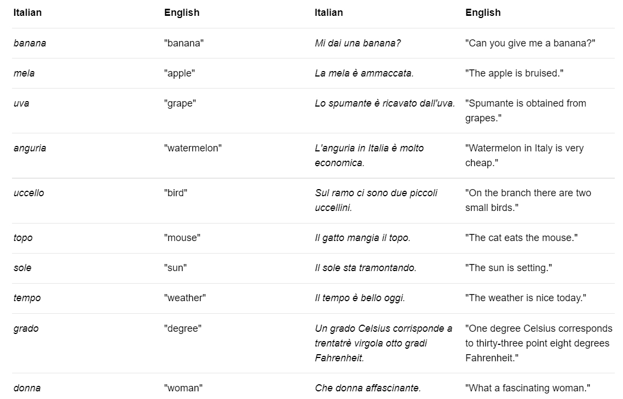The image size is (623, 399).
Task: Click the Italian word 'banana' cell
Action: pyautogui.click(x=30, y=43)
